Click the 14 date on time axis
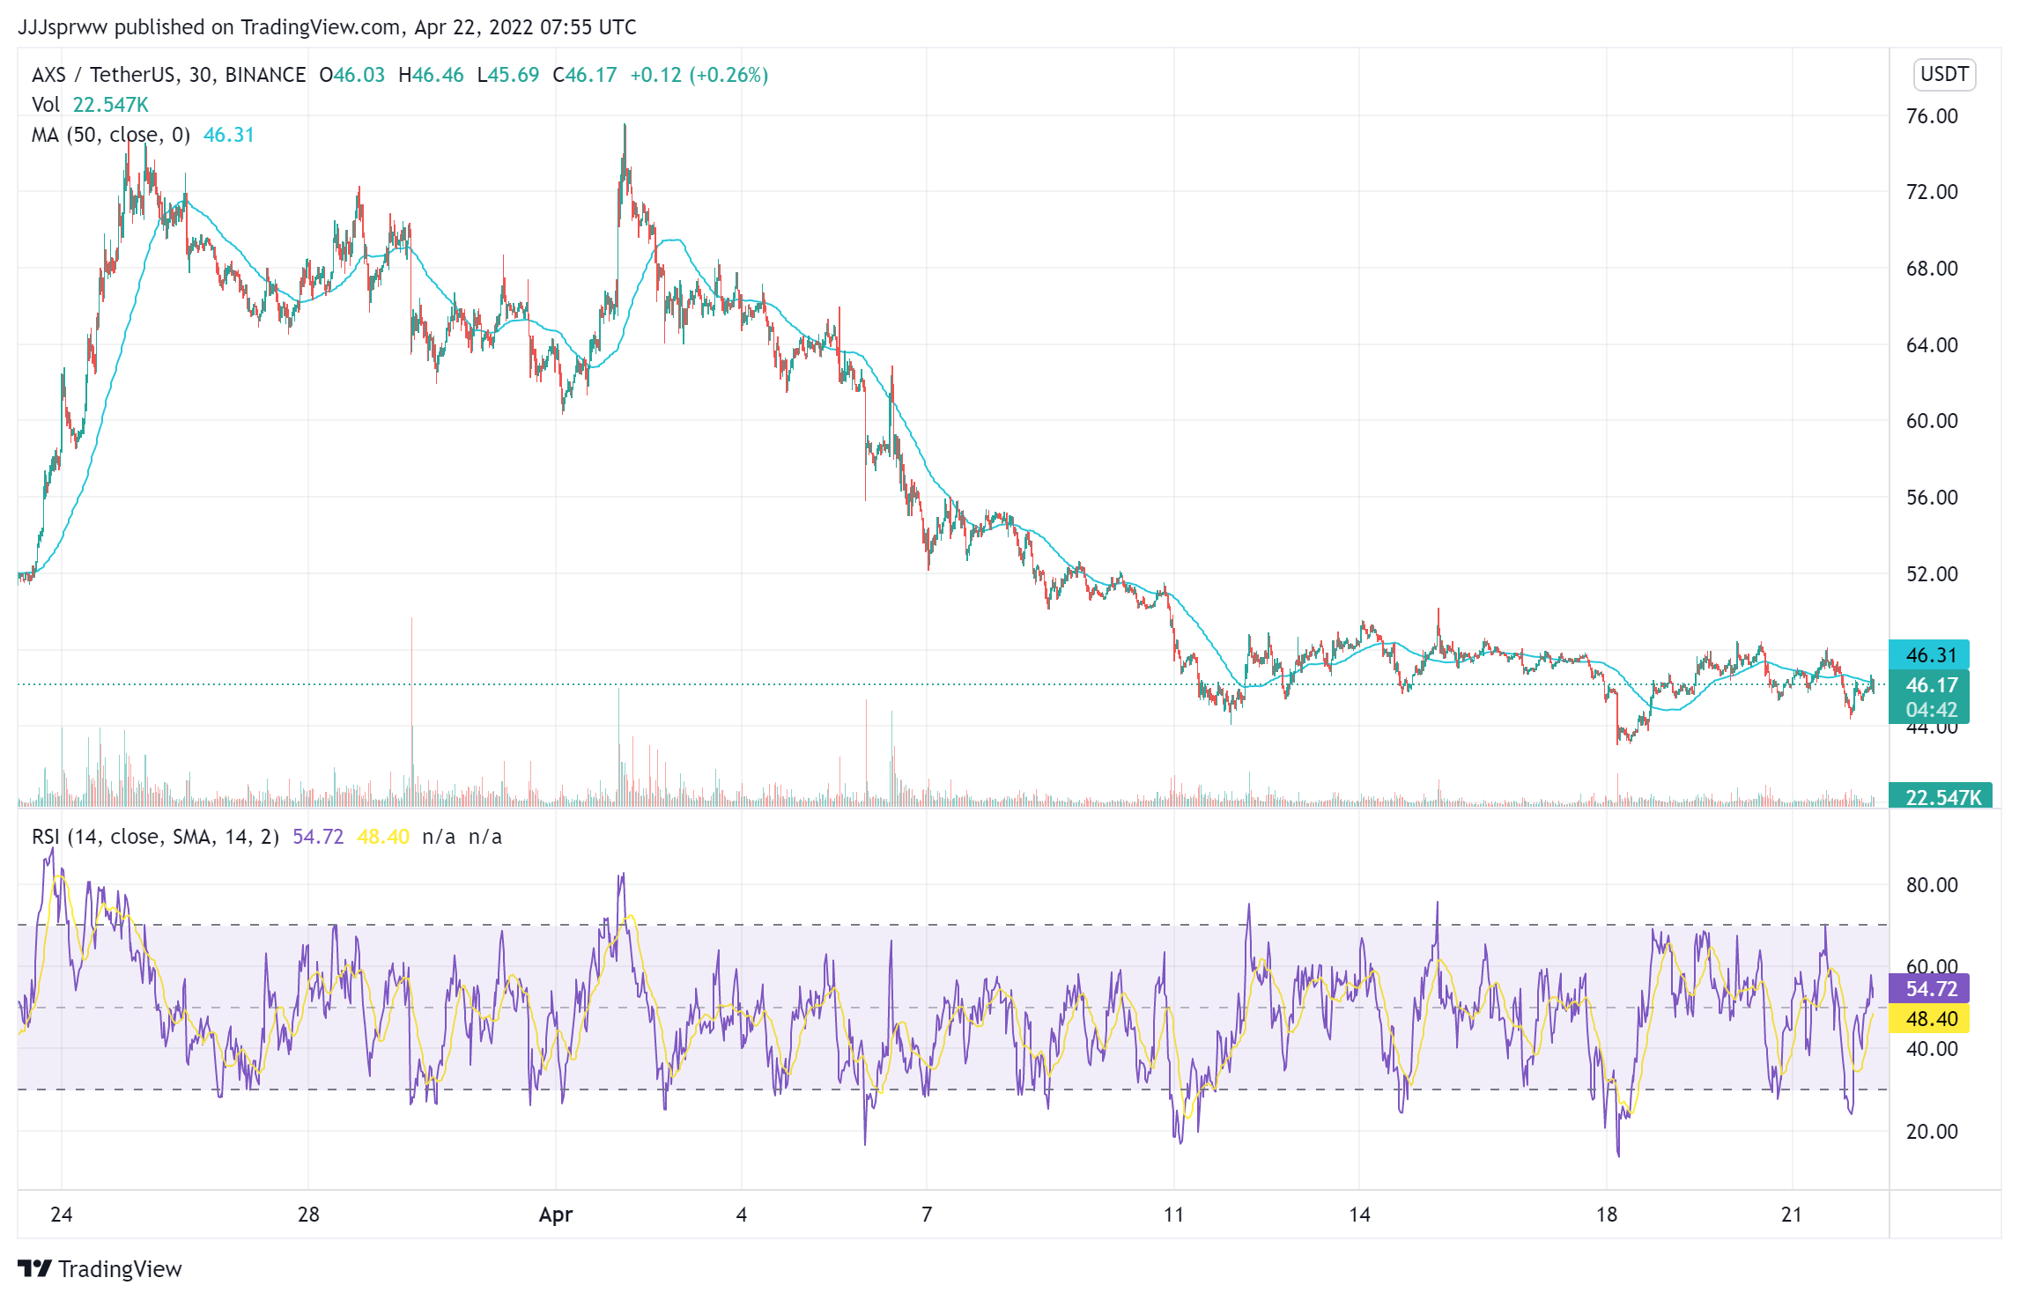 point(1359,1215)
